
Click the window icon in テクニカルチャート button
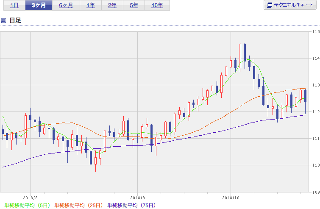tap(270, 5)
